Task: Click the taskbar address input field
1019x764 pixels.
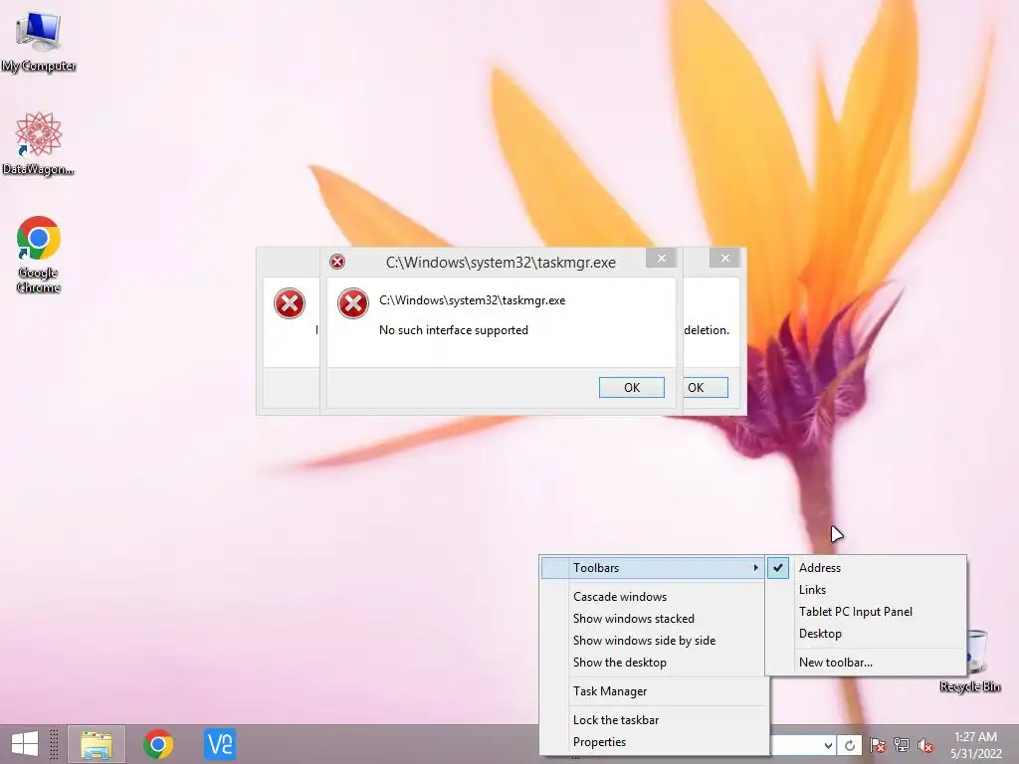Action: pos(796,745)
